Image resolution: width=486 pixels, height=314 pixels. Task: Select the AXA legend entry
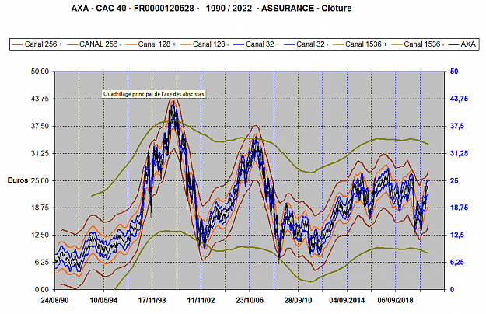(x=462, y=44)
